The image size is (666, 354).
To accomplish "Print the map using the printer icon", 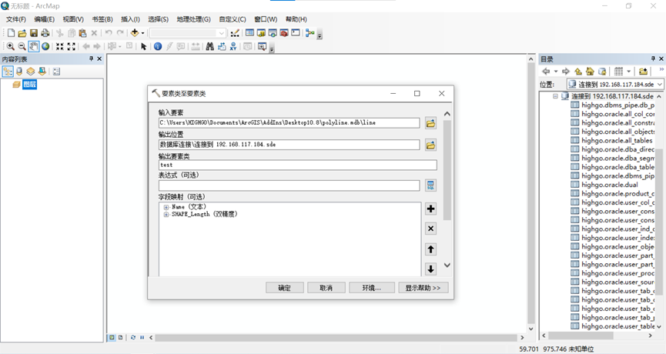I will (45, 33).
